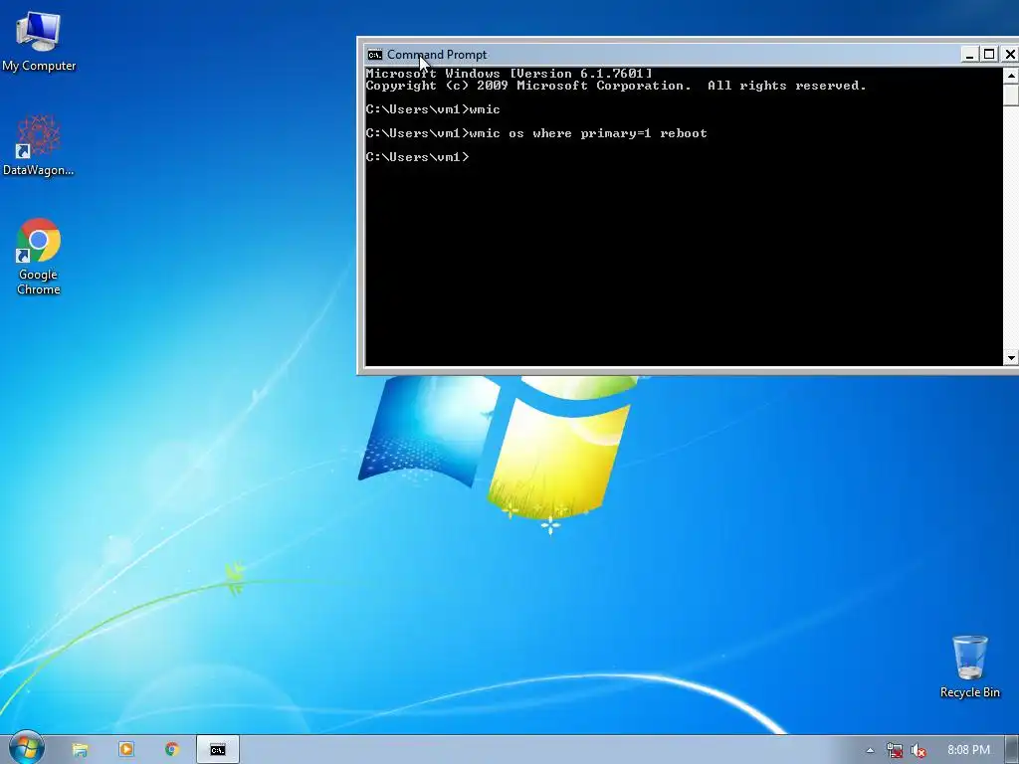1019x764 pixels.
Task: Click the last C:\Users\vm1> prompt
Action: click(417, 157)
